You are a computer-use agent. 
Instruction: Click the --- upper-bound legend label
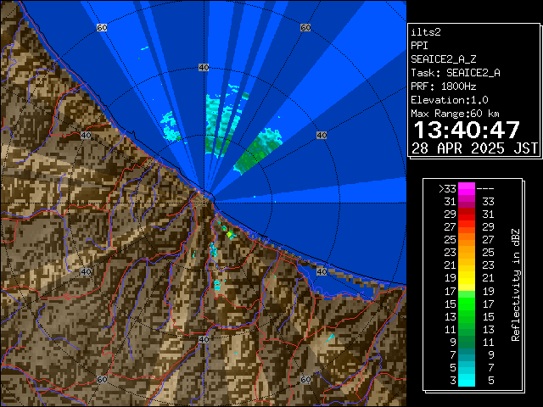click(485, 189)
